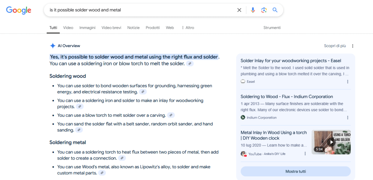The image size is (373, 180).
Task: Open Soldering to Wood - Flux link
Action: tap(287, 97)
